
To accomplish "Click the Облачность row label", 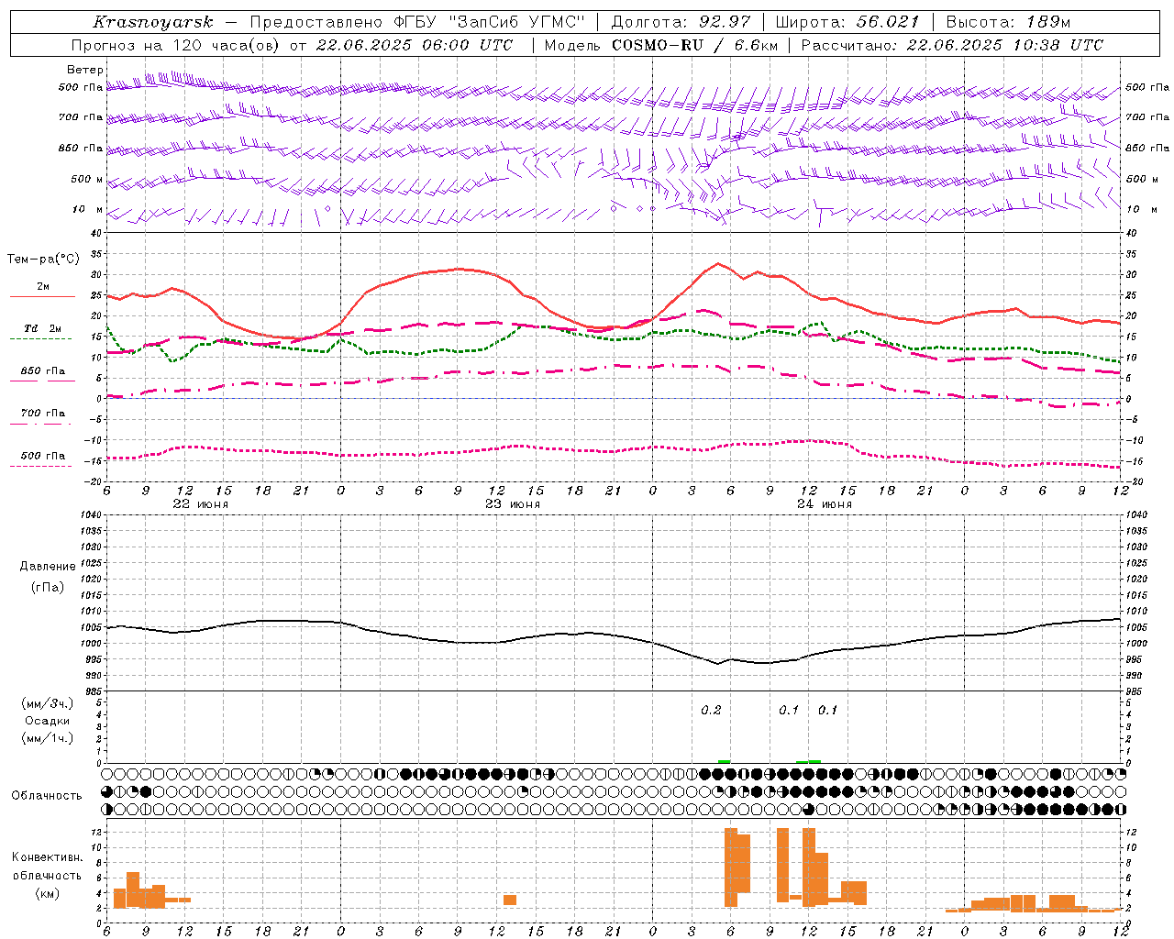I will tap(47, 795).
